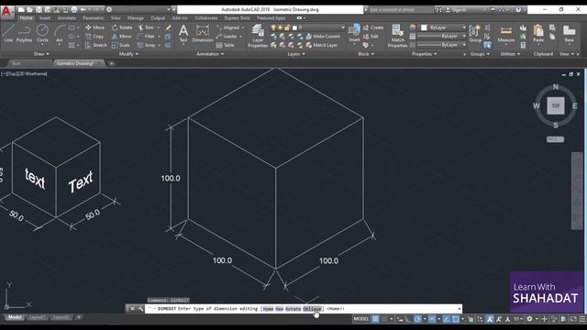This screenshot has width=587, height=330.
Task: Click the Trim tool
Action: [x=146, y=27]
